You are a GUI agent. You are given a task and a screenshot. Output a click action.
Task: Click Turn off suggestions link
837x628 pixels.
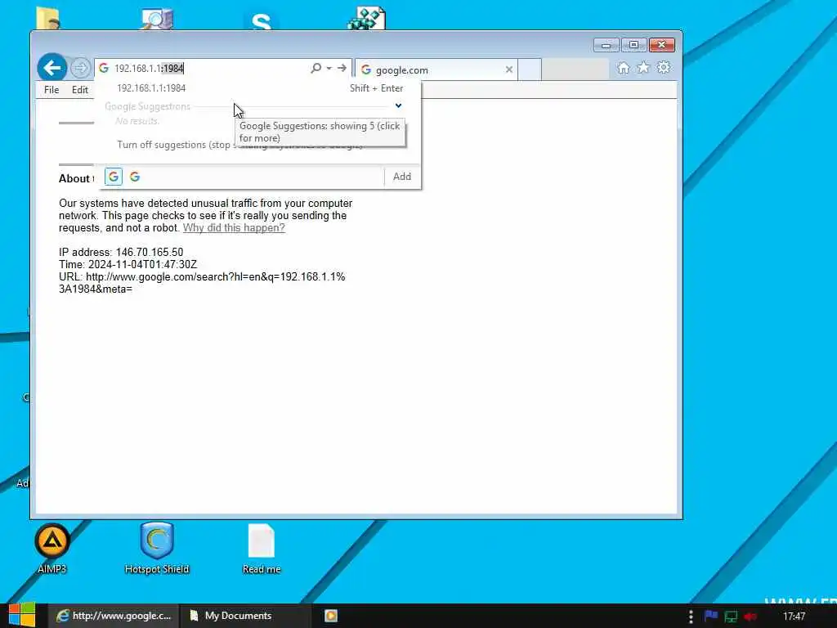[x=239, y=145]
